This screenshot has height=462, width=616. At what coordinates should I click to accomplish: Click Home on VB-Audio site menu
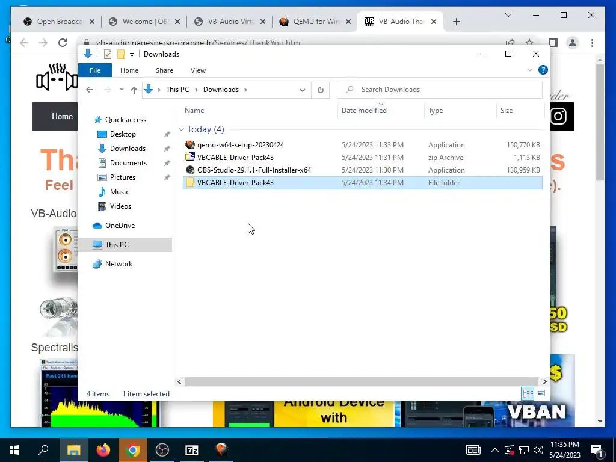coord(62,116)
